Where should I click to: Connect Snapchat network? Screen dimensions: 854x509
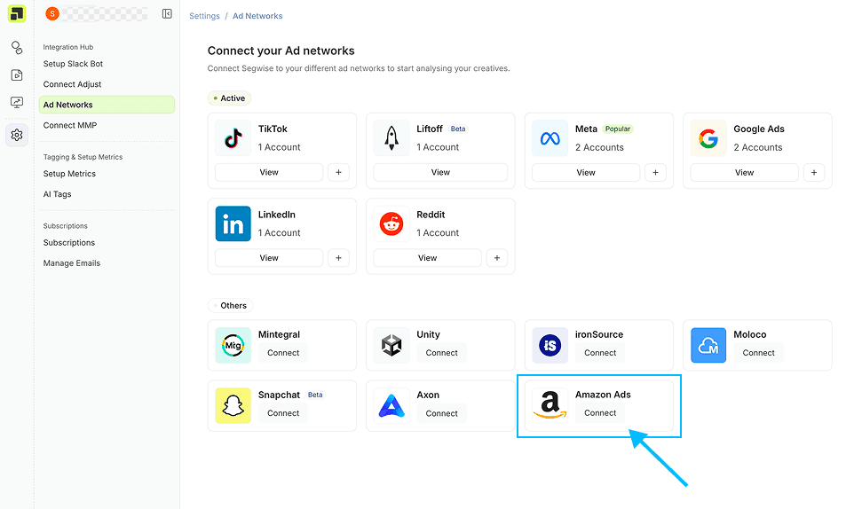[283, 413]
